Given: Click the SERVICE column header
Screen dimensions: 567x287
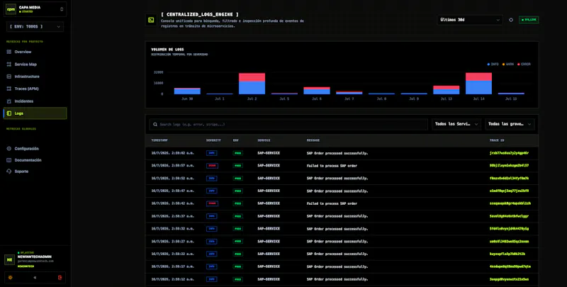Looking at the screenshot, I should [x=264, y=140].
